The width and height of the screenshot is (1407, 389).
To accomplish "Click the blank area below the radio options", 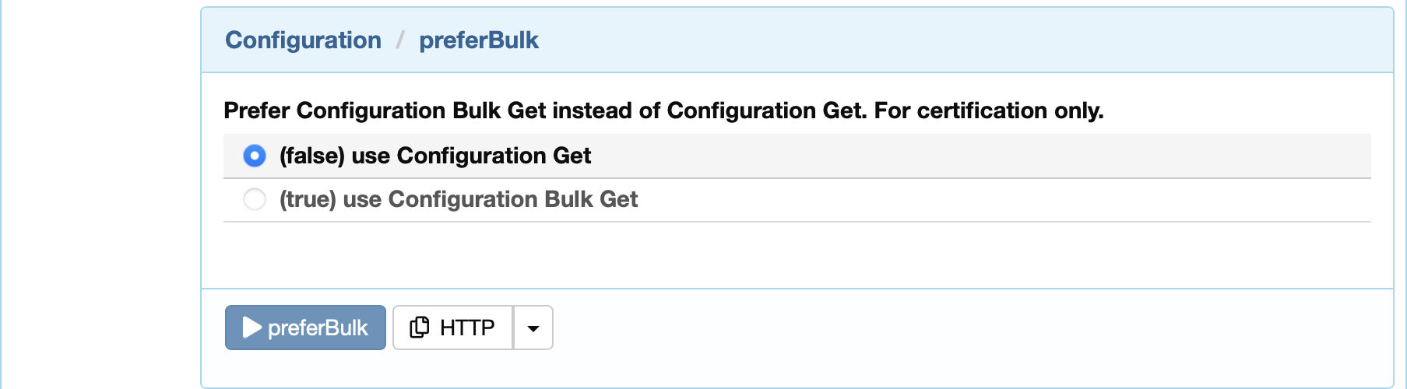I will (x=797, y=255).
